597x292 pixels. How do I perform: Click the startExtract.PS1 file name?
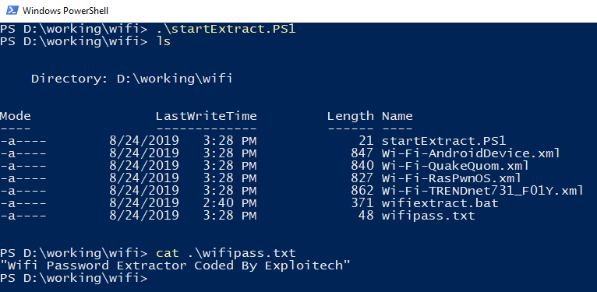444,141
